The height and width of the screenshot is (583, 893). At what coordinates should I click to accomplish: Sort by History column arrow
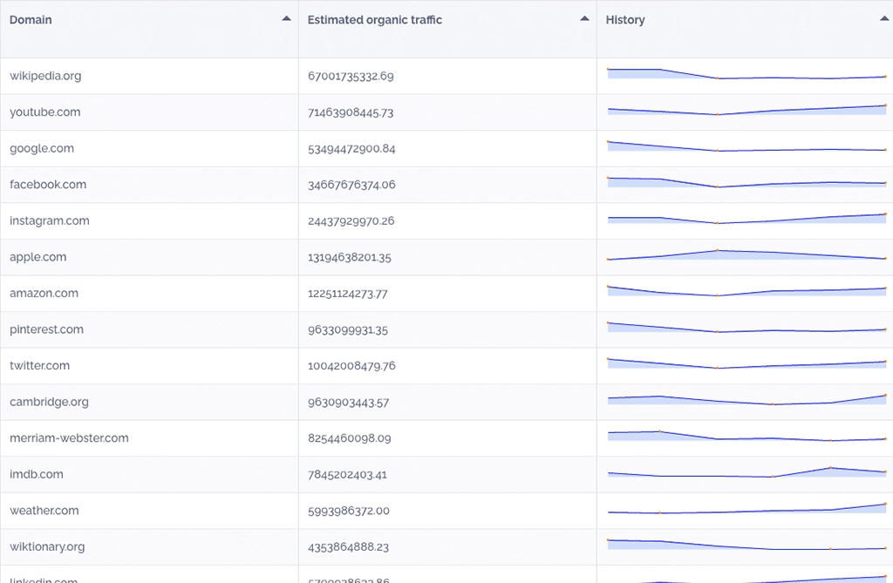tap(884, 19)
